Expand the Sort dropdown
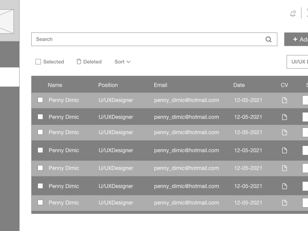 (122, 62)
